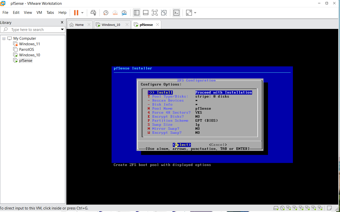Click the Disk Info option
Viewport: 340px width, 212px height.
click(160, 104)
